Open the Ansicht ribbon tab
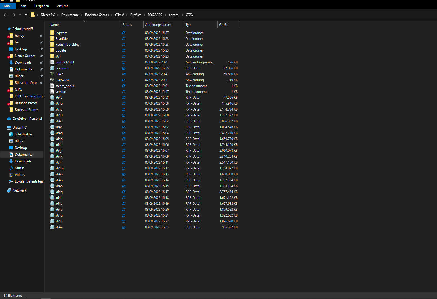This screenshot has height=299, width=437. (x=63, y=6)
